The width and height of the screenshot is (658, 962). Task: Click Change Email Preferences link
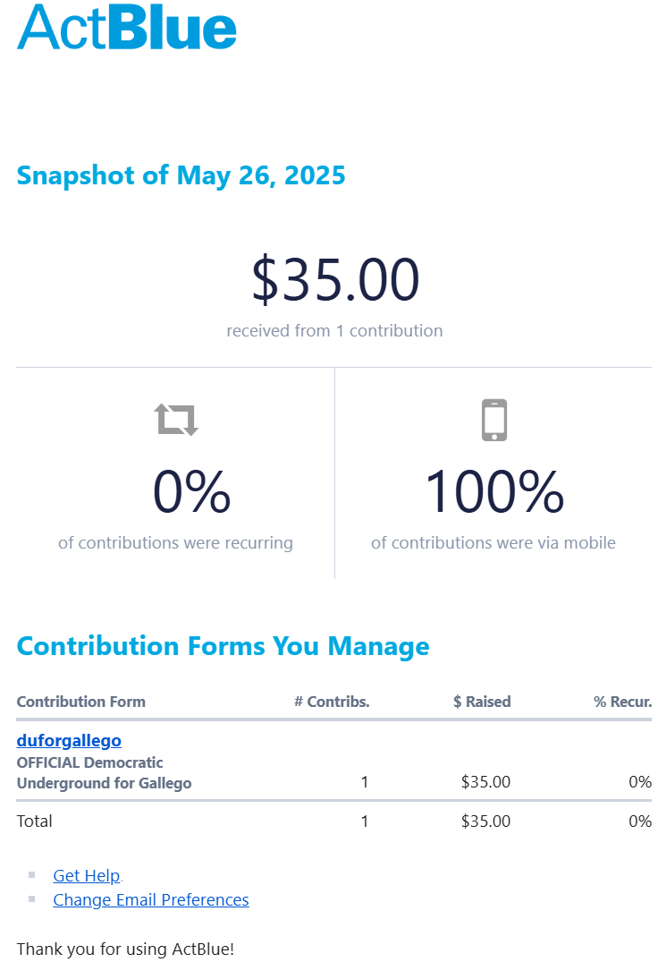(150, 899)
